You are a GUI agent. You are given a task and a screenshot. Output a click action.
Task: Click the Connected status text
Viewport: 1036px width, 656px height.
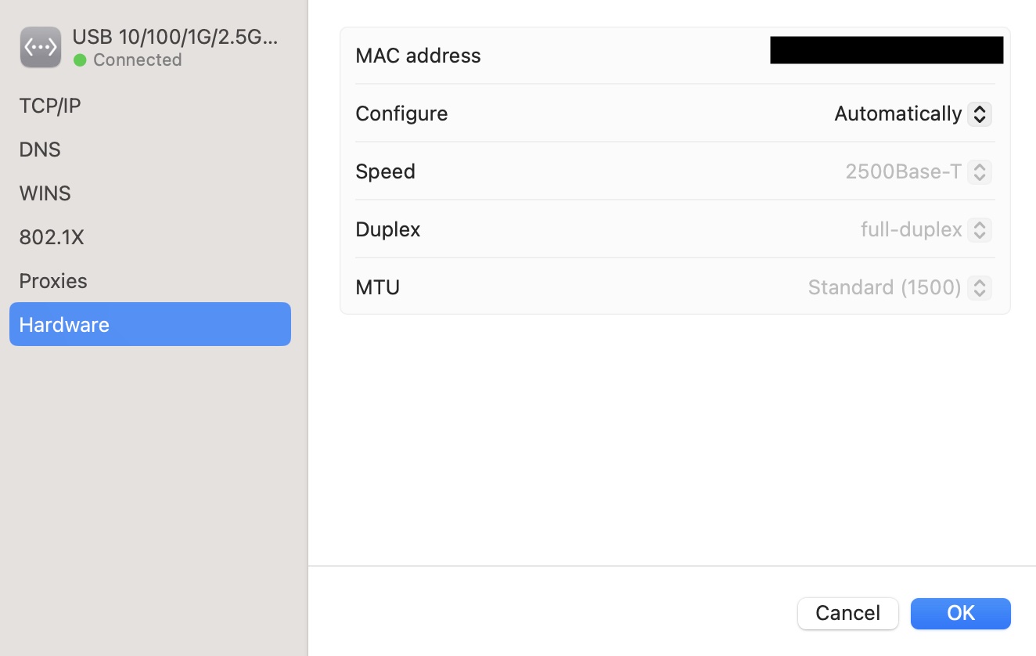137,60
